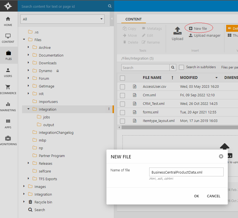The height and width of the screenshot is (218, 238).
Task: Collapse the Integration folder under Files
Action: tap(28, 109)
